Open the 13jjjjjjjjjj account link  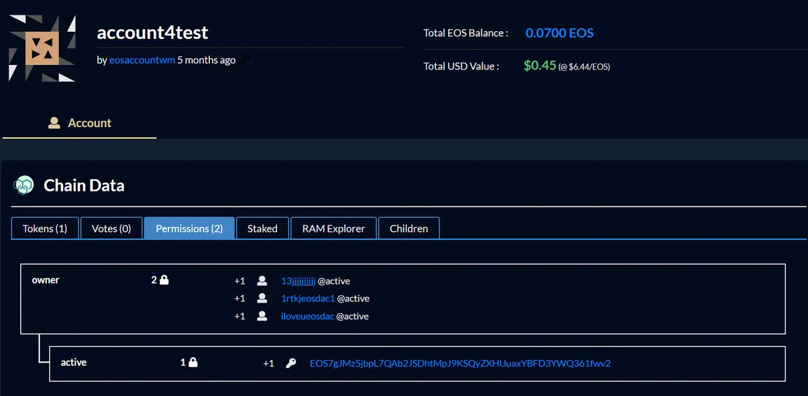(298, 281)
